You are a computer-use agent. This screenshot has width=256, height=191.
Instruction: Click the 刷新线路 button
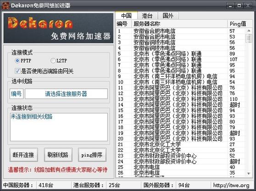[58, 155]
